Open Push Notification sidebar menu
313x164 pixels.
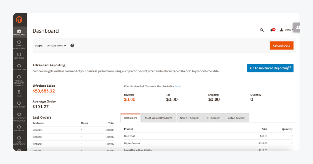tap(19, 141)
